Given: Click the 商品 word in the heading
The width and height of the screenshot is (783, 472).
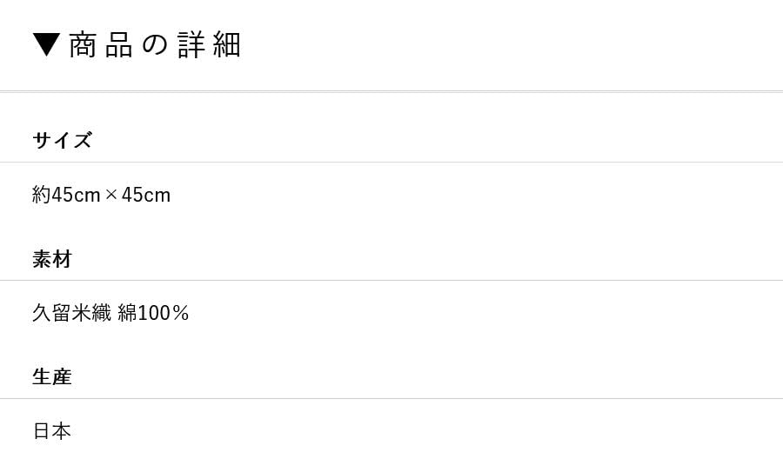Looking at the screenshot, I should tap(101, 44).
